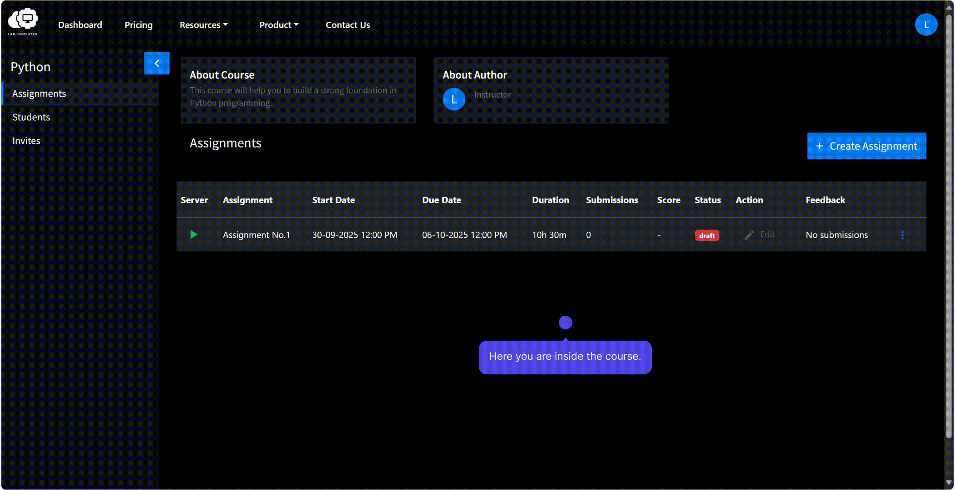Start the server for Assignment No.1

click(x=194, y=235)
